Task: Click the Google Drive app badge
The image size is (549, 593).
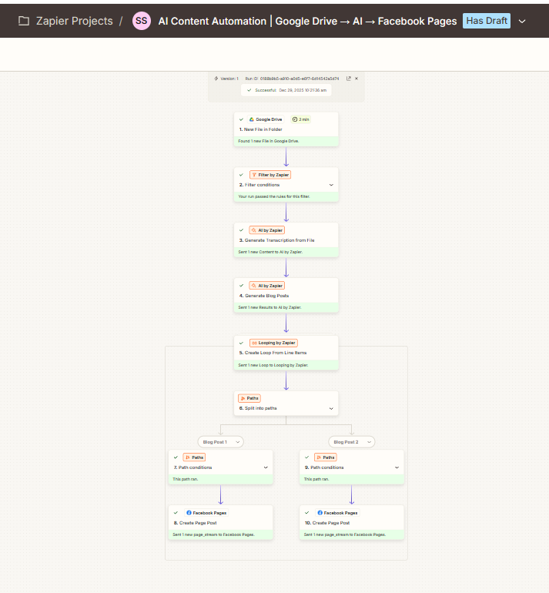Action: click(x=266, y=119)
